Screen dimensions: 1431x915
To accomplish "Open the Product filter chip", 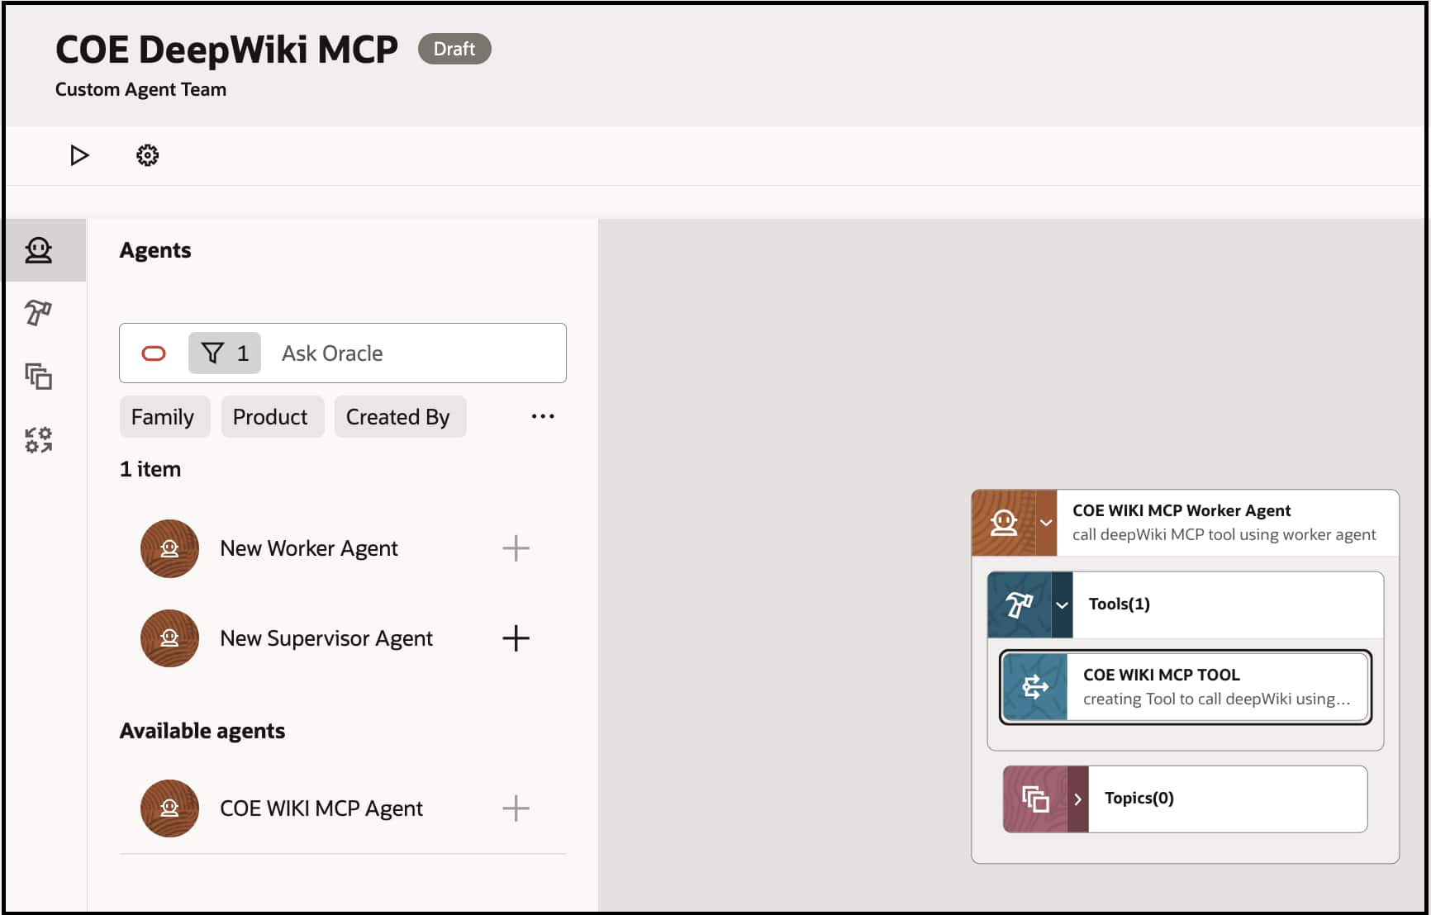I will tap(273, 416).
